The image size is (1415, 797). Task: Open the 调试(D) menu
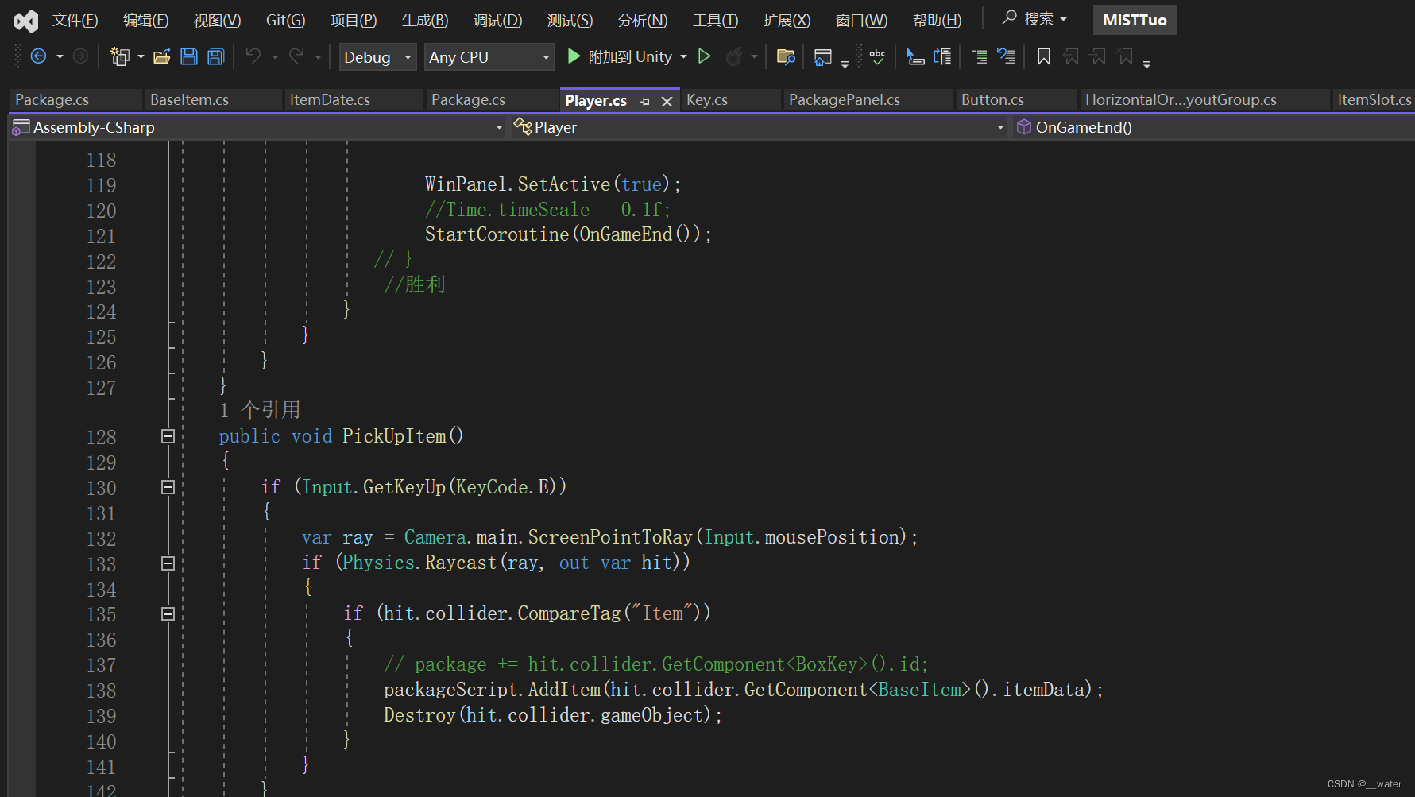click(497, 21)
